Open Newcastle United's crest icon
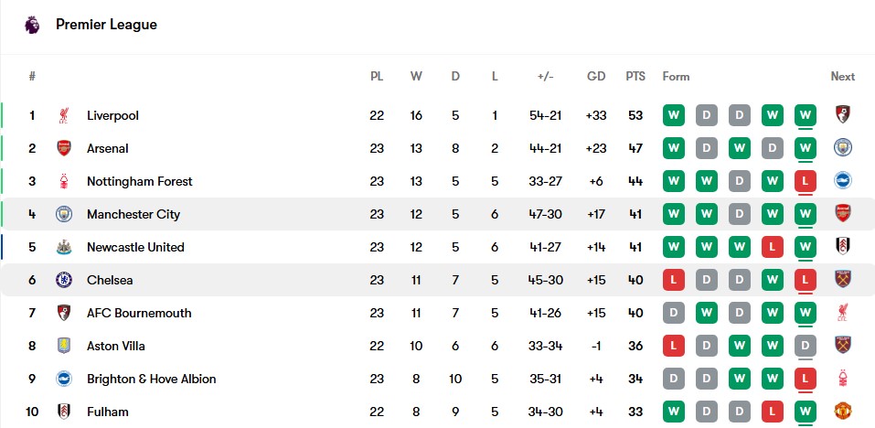Viewport: 875px width, 428px height. coord(64,247)
